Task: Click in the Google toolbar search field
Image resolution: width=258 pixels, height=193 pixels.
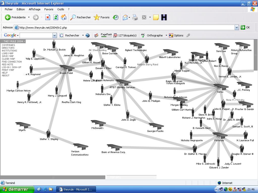Action: click(36, 35)
